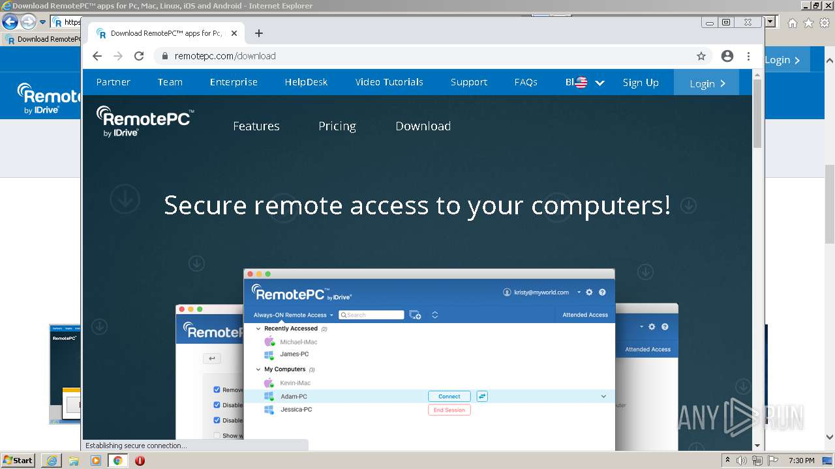
Task: Click Chrome's forward arrow button
Action: [x=118, y=56]
